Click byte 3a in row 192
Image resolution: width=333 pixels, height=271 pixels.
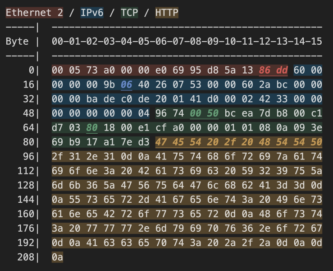196,243
